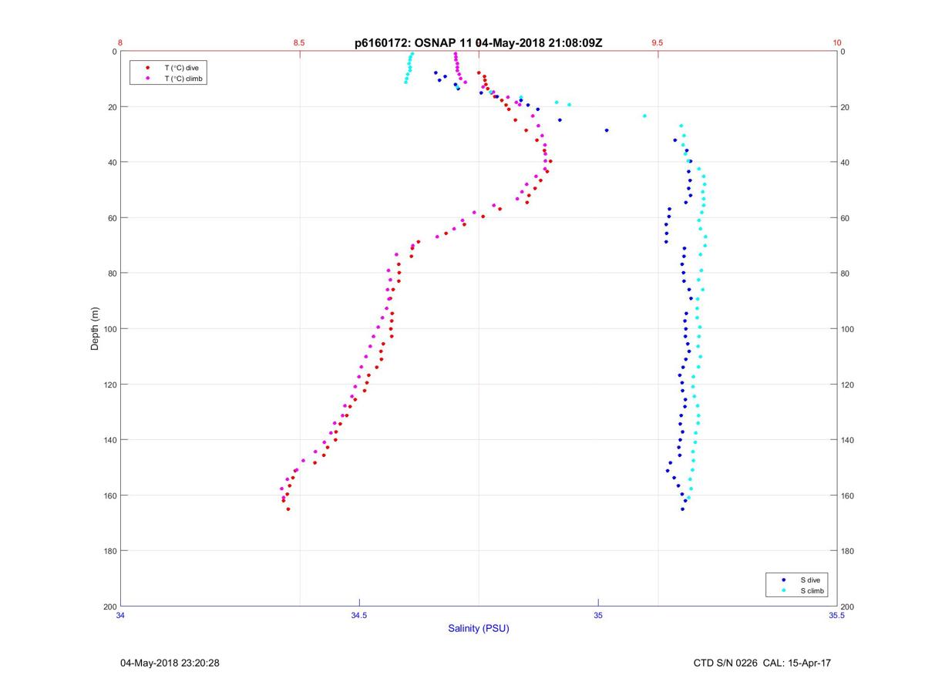Click the blue '34' salinity tick label
925x682 pixels.
[121, 615]
